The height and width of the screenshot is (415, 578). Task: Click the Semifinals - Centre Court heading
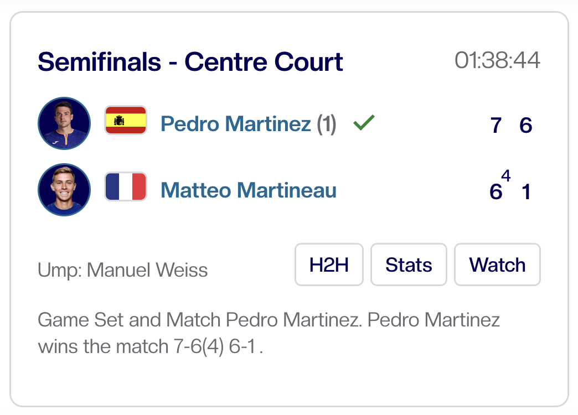[x=190, y=61]
